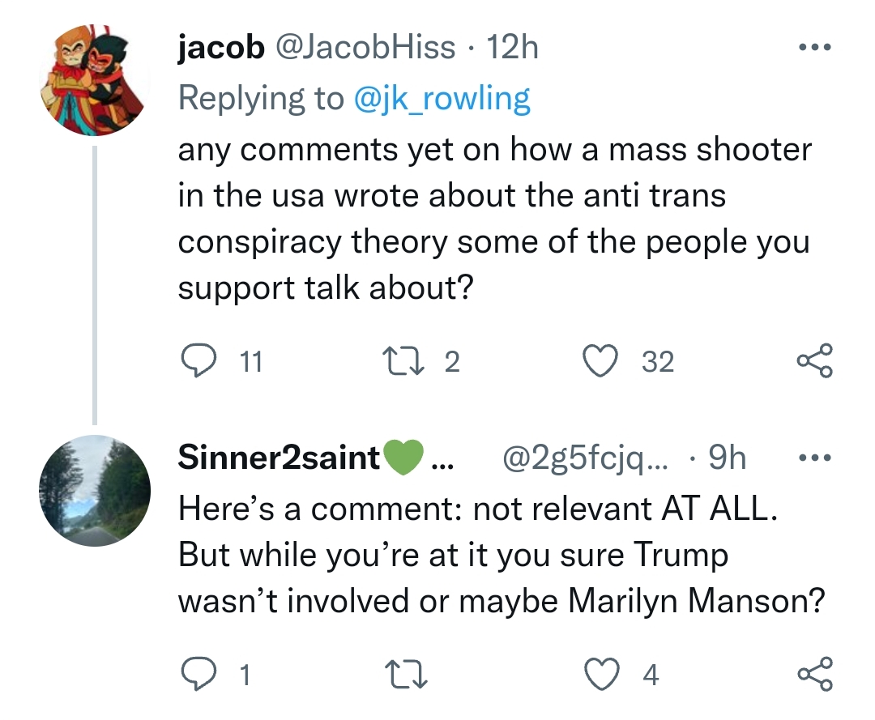Open jacob display name
The width and height of the screenshot is (875, 720).
pyautogui.click(x=221, y=47)
